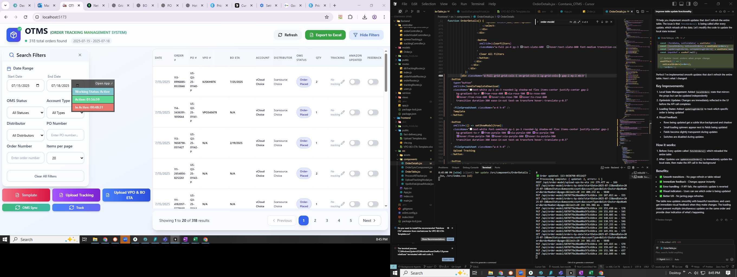Edit tracking pencil for order 113-8996885-8533846
The width and height of the screenshot is (737, 277).
tap(343, 82)
